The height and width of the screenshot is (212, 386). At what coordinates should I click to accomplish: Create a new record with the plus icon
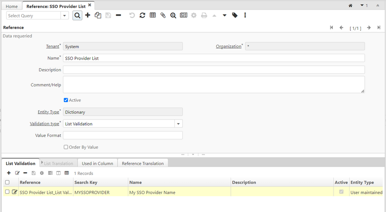pyautogui.click(x=88, y=16)
